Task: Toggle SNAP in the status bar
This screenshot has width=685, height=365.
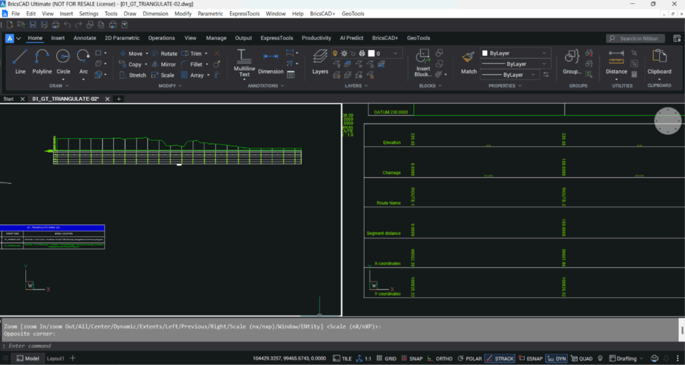Action: 412,358
